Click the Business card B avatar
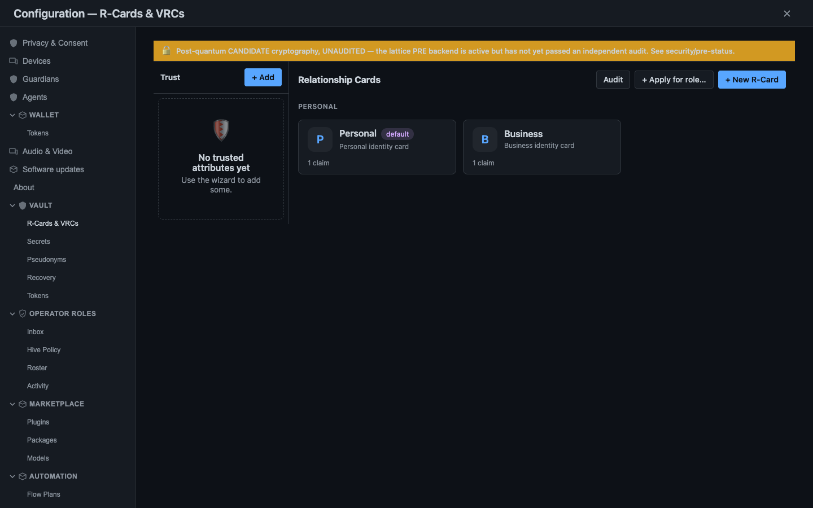The image size is (813, 508). (x=485, y=139)
